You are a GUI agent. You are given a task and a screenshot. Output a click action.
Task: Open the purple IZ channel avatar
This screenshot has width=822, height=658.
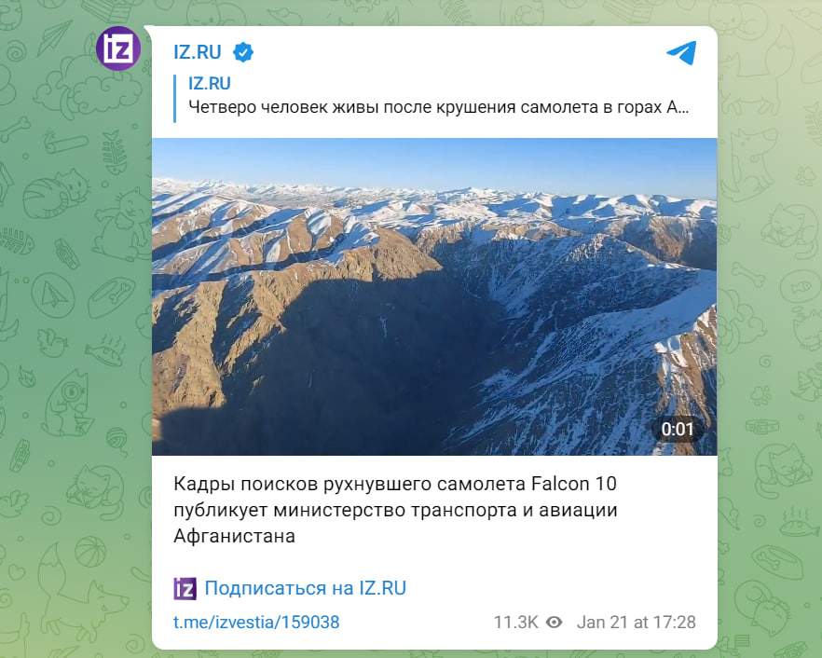pyautogui.click(x=118, y=48)
